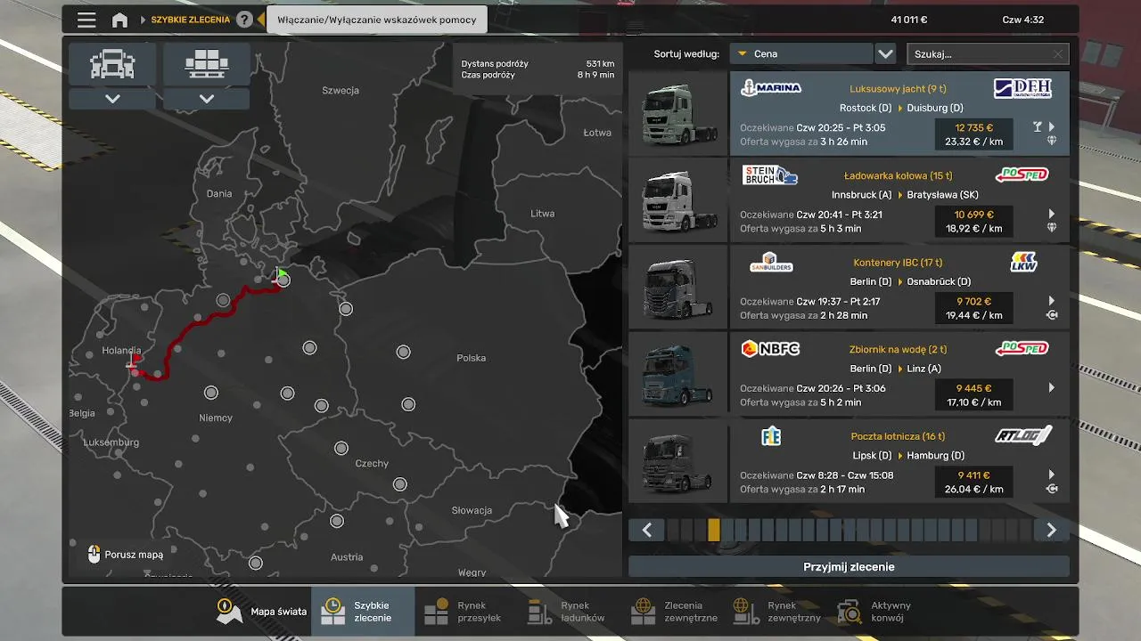Clear the search field with X
Screen dimensions: 1141x641
pyautogui.click(x=1058, y=54)
